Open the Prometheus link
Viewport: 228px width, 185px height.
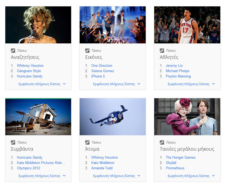coord(175,168)
